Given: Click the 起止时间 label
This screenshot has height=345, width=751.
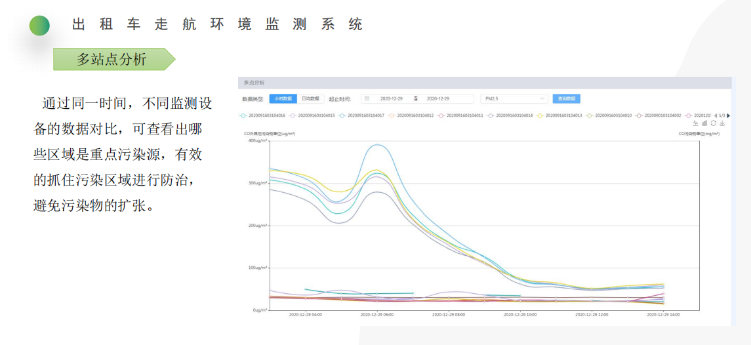Looking at the screenshot, I should pyautogui.click(x=340, y=98).
